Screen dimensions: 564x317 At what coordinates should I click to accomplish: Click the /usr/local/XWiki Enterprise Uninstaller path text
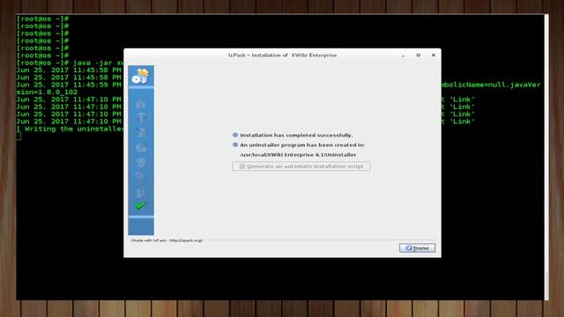click(298, 155)
